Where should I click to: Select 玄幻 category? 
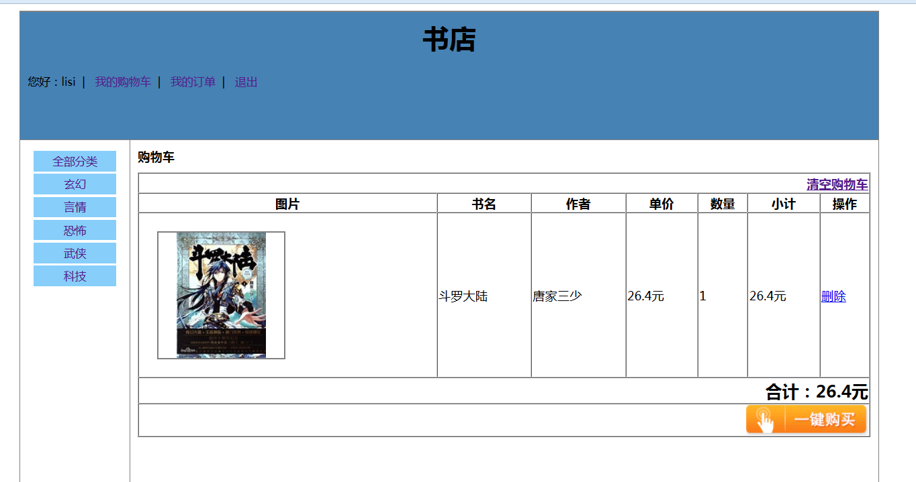75,184
